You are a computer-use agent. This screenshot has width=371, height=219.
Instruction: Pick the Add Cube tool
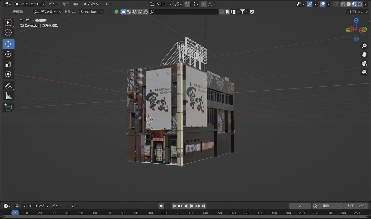click(x=8, y=107)
